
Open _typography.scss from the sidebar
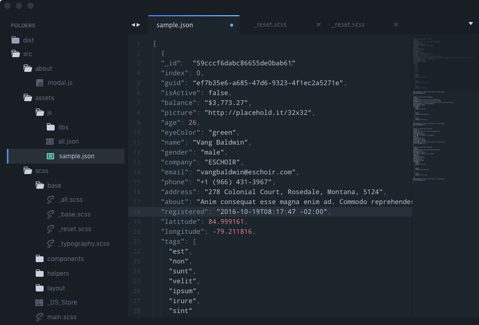point(84,244)
